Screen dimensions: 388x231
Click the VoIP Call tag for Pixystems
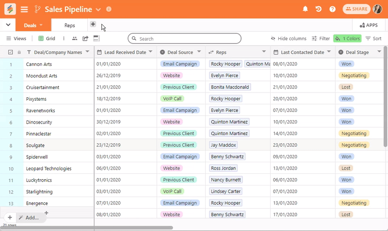172,99
